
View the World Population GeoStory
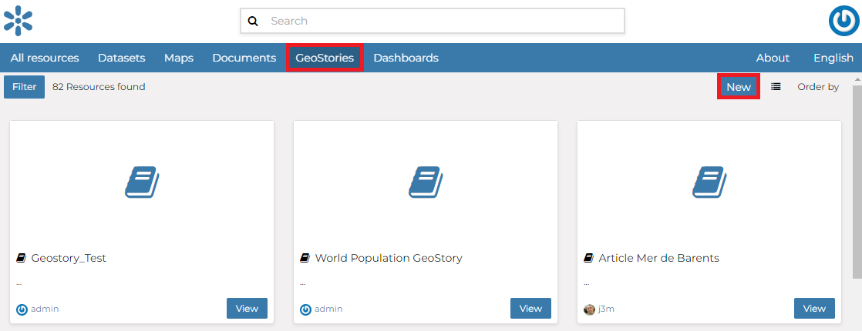coord(530,308)
